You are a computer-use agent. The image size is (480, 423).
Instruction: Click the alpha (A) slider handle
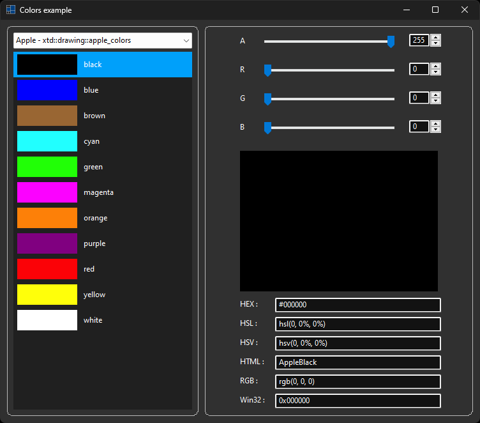pos(391,42)
